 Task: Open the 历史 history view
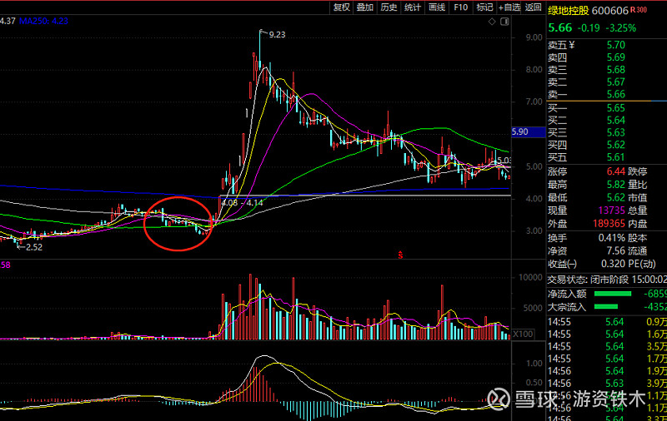tap(389, 7)
